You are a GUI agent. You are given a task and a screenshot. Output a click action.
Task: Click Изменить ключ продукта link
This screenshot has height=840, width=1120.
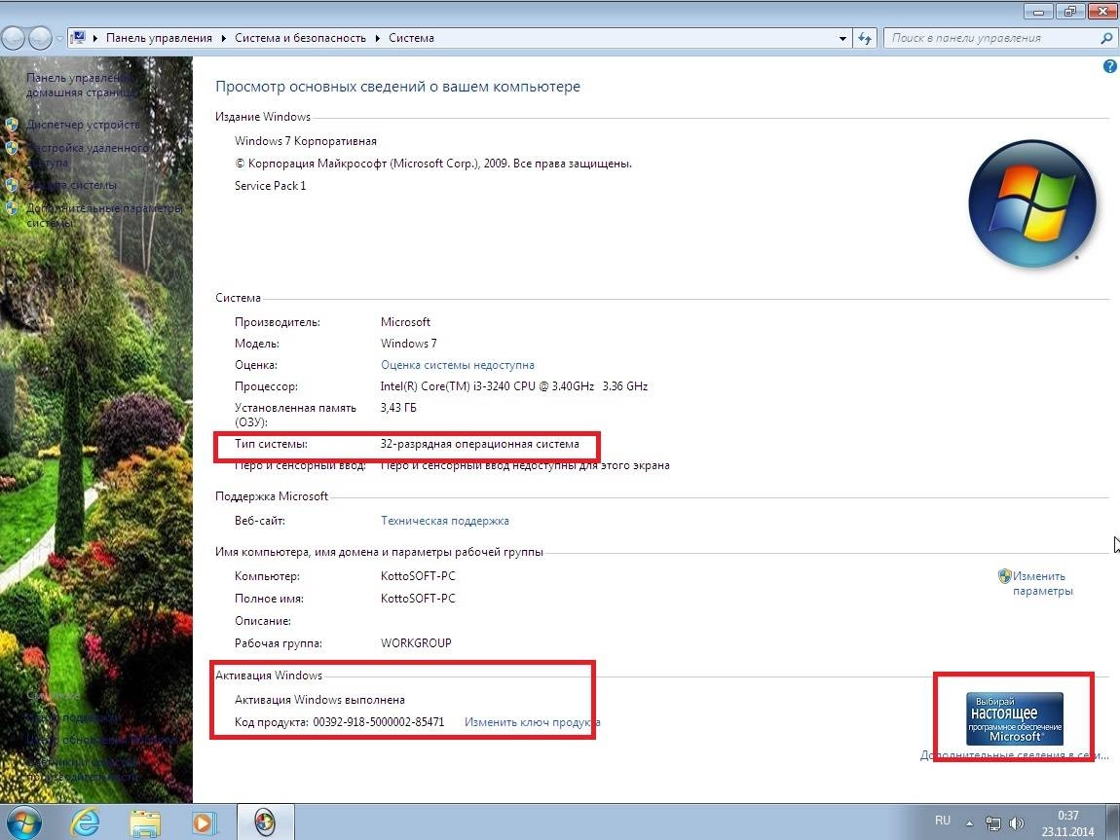tap(532, 722)
